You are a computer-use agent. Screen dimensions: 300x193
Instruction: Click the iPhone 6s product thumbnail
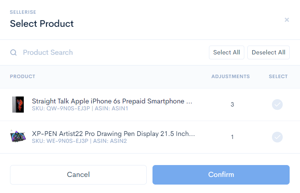18,105
